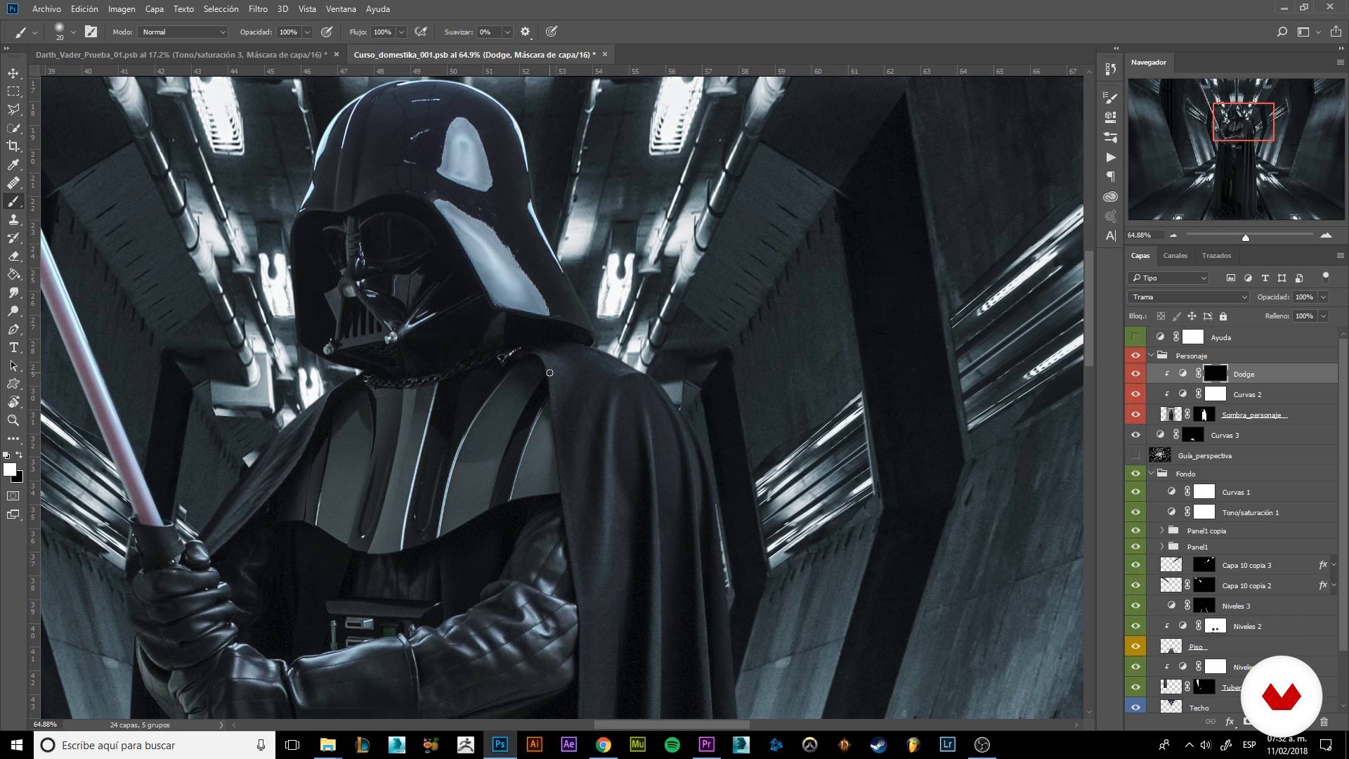Hide the Fondo group

1135,474
